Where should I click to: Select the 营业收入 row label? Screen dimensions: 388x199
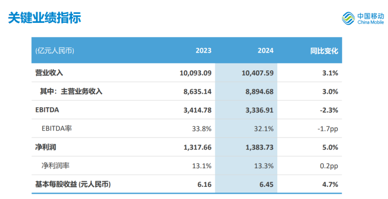(x=49, y=73)
